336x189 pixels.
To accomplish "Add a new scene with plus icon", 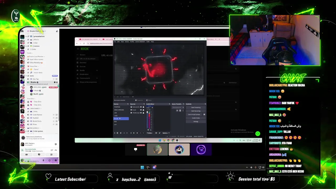I will pos(114,133).
